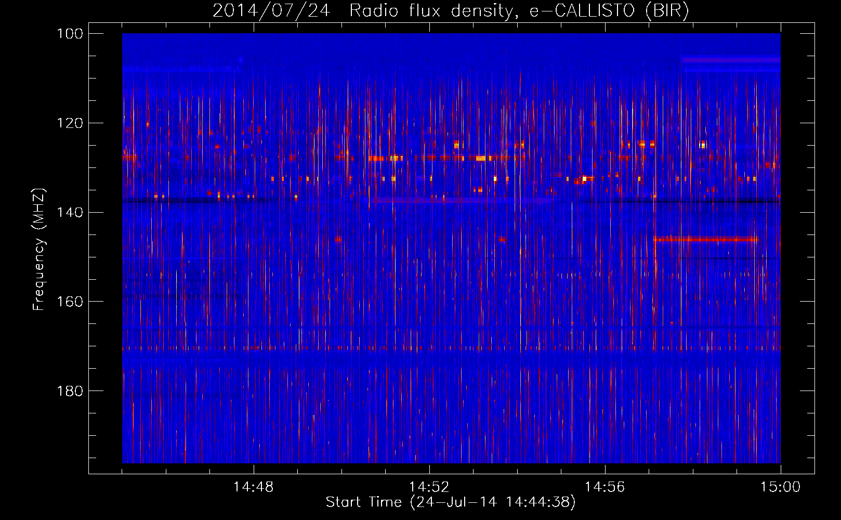Click the plot title '2014/07/24 Radio flux density'

(x=451, y=10)
